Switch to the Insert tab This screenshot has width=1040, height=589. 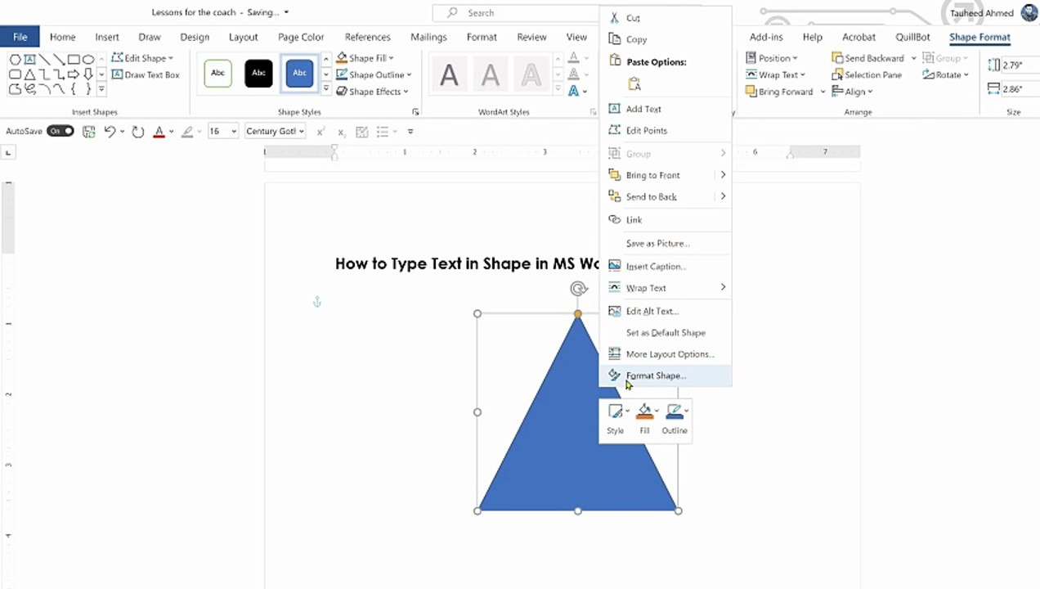pos(107,37)
